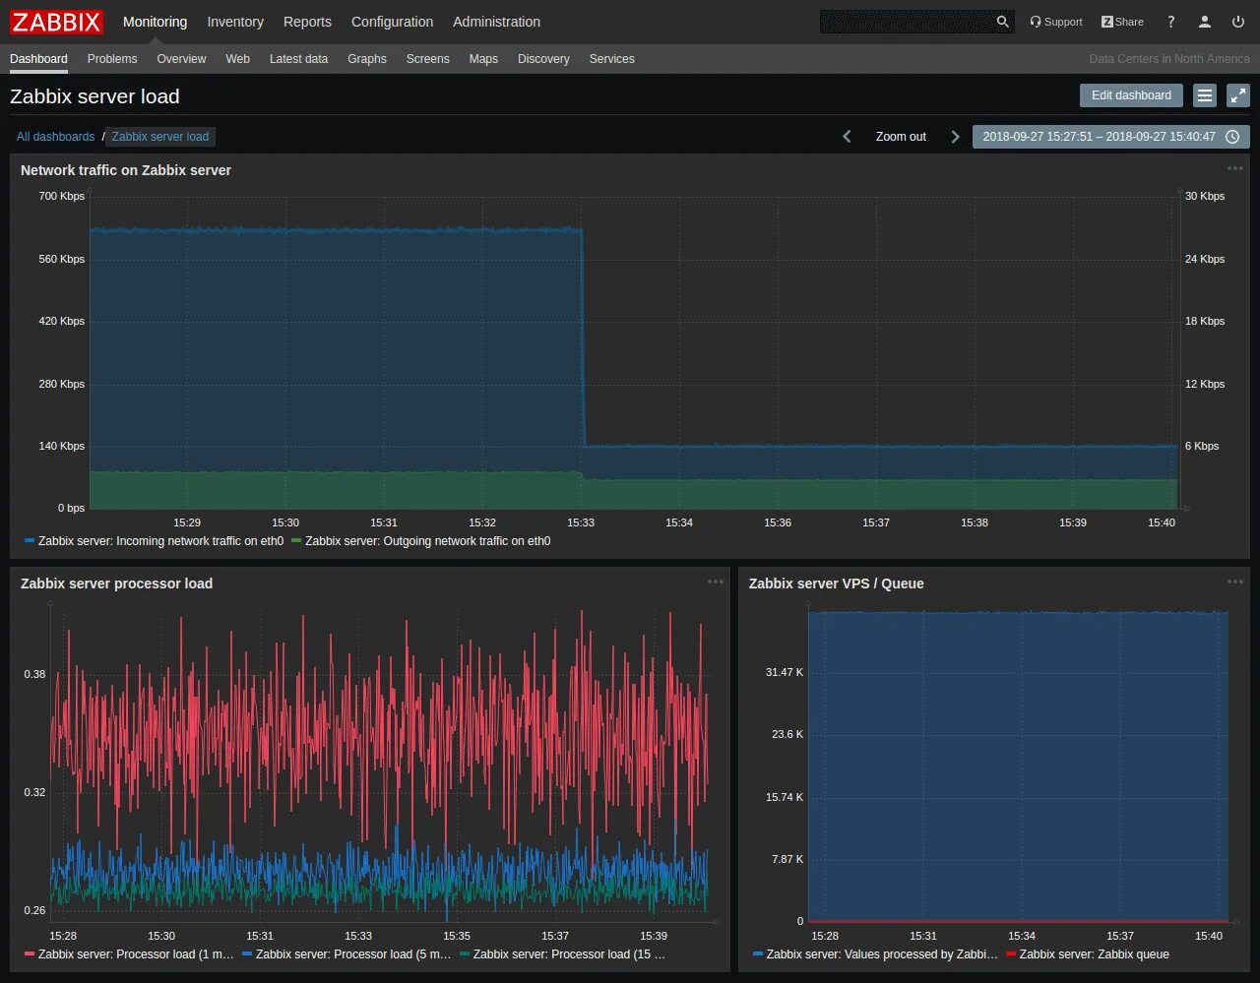Viewport: 1260px width, 983px height.
Task: Toggle fullscreen kiosk mode icon
Action: click(x=1238, y=95)
